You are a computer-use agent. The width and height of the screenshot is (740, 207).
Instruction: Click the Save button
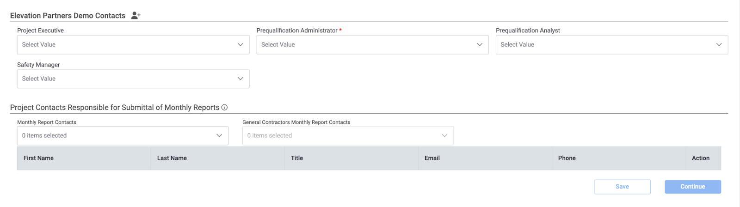622,187
